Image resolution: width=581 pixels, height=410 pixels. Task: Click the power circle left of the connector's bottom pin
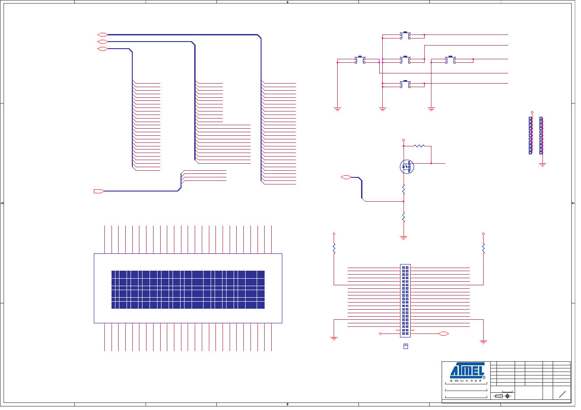pyautogui.click(x=380, y=333)
